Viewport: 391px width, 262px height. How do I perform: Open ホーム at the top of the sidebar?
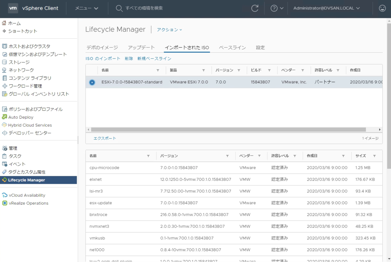coord(13,23)
